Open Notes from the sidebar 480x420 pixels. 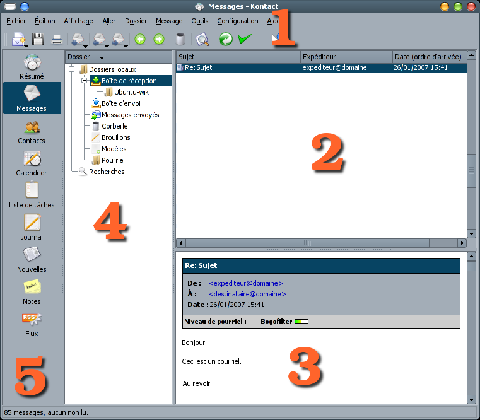(x=32, y=292)
